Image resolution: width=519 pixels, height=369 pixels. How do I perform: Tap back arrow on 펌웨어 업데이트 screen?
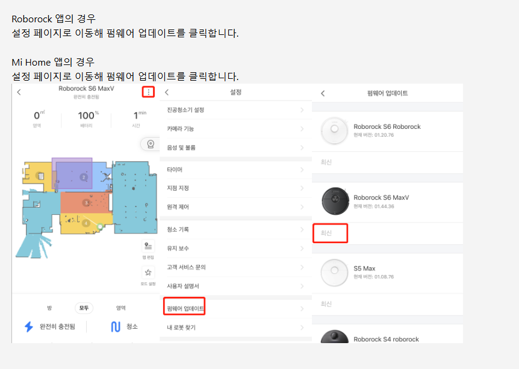(x=323, y=93)
